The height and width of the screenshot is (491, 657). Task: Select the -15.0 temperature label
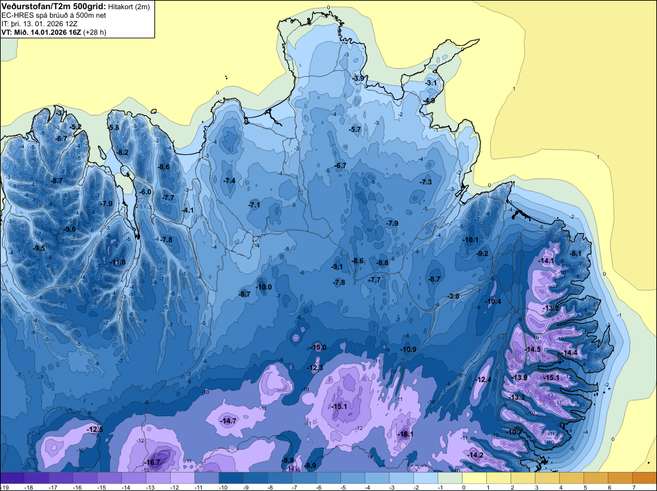tap(318, 347)
